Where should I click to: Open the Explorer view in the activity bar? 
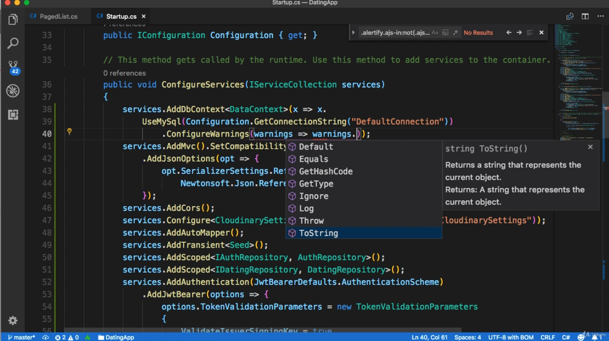(x=13, y=19)
